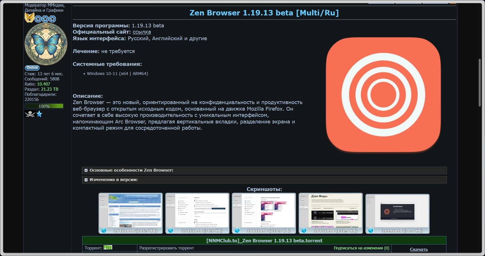Click the blue star icon under progress bar

pos(39,114)
